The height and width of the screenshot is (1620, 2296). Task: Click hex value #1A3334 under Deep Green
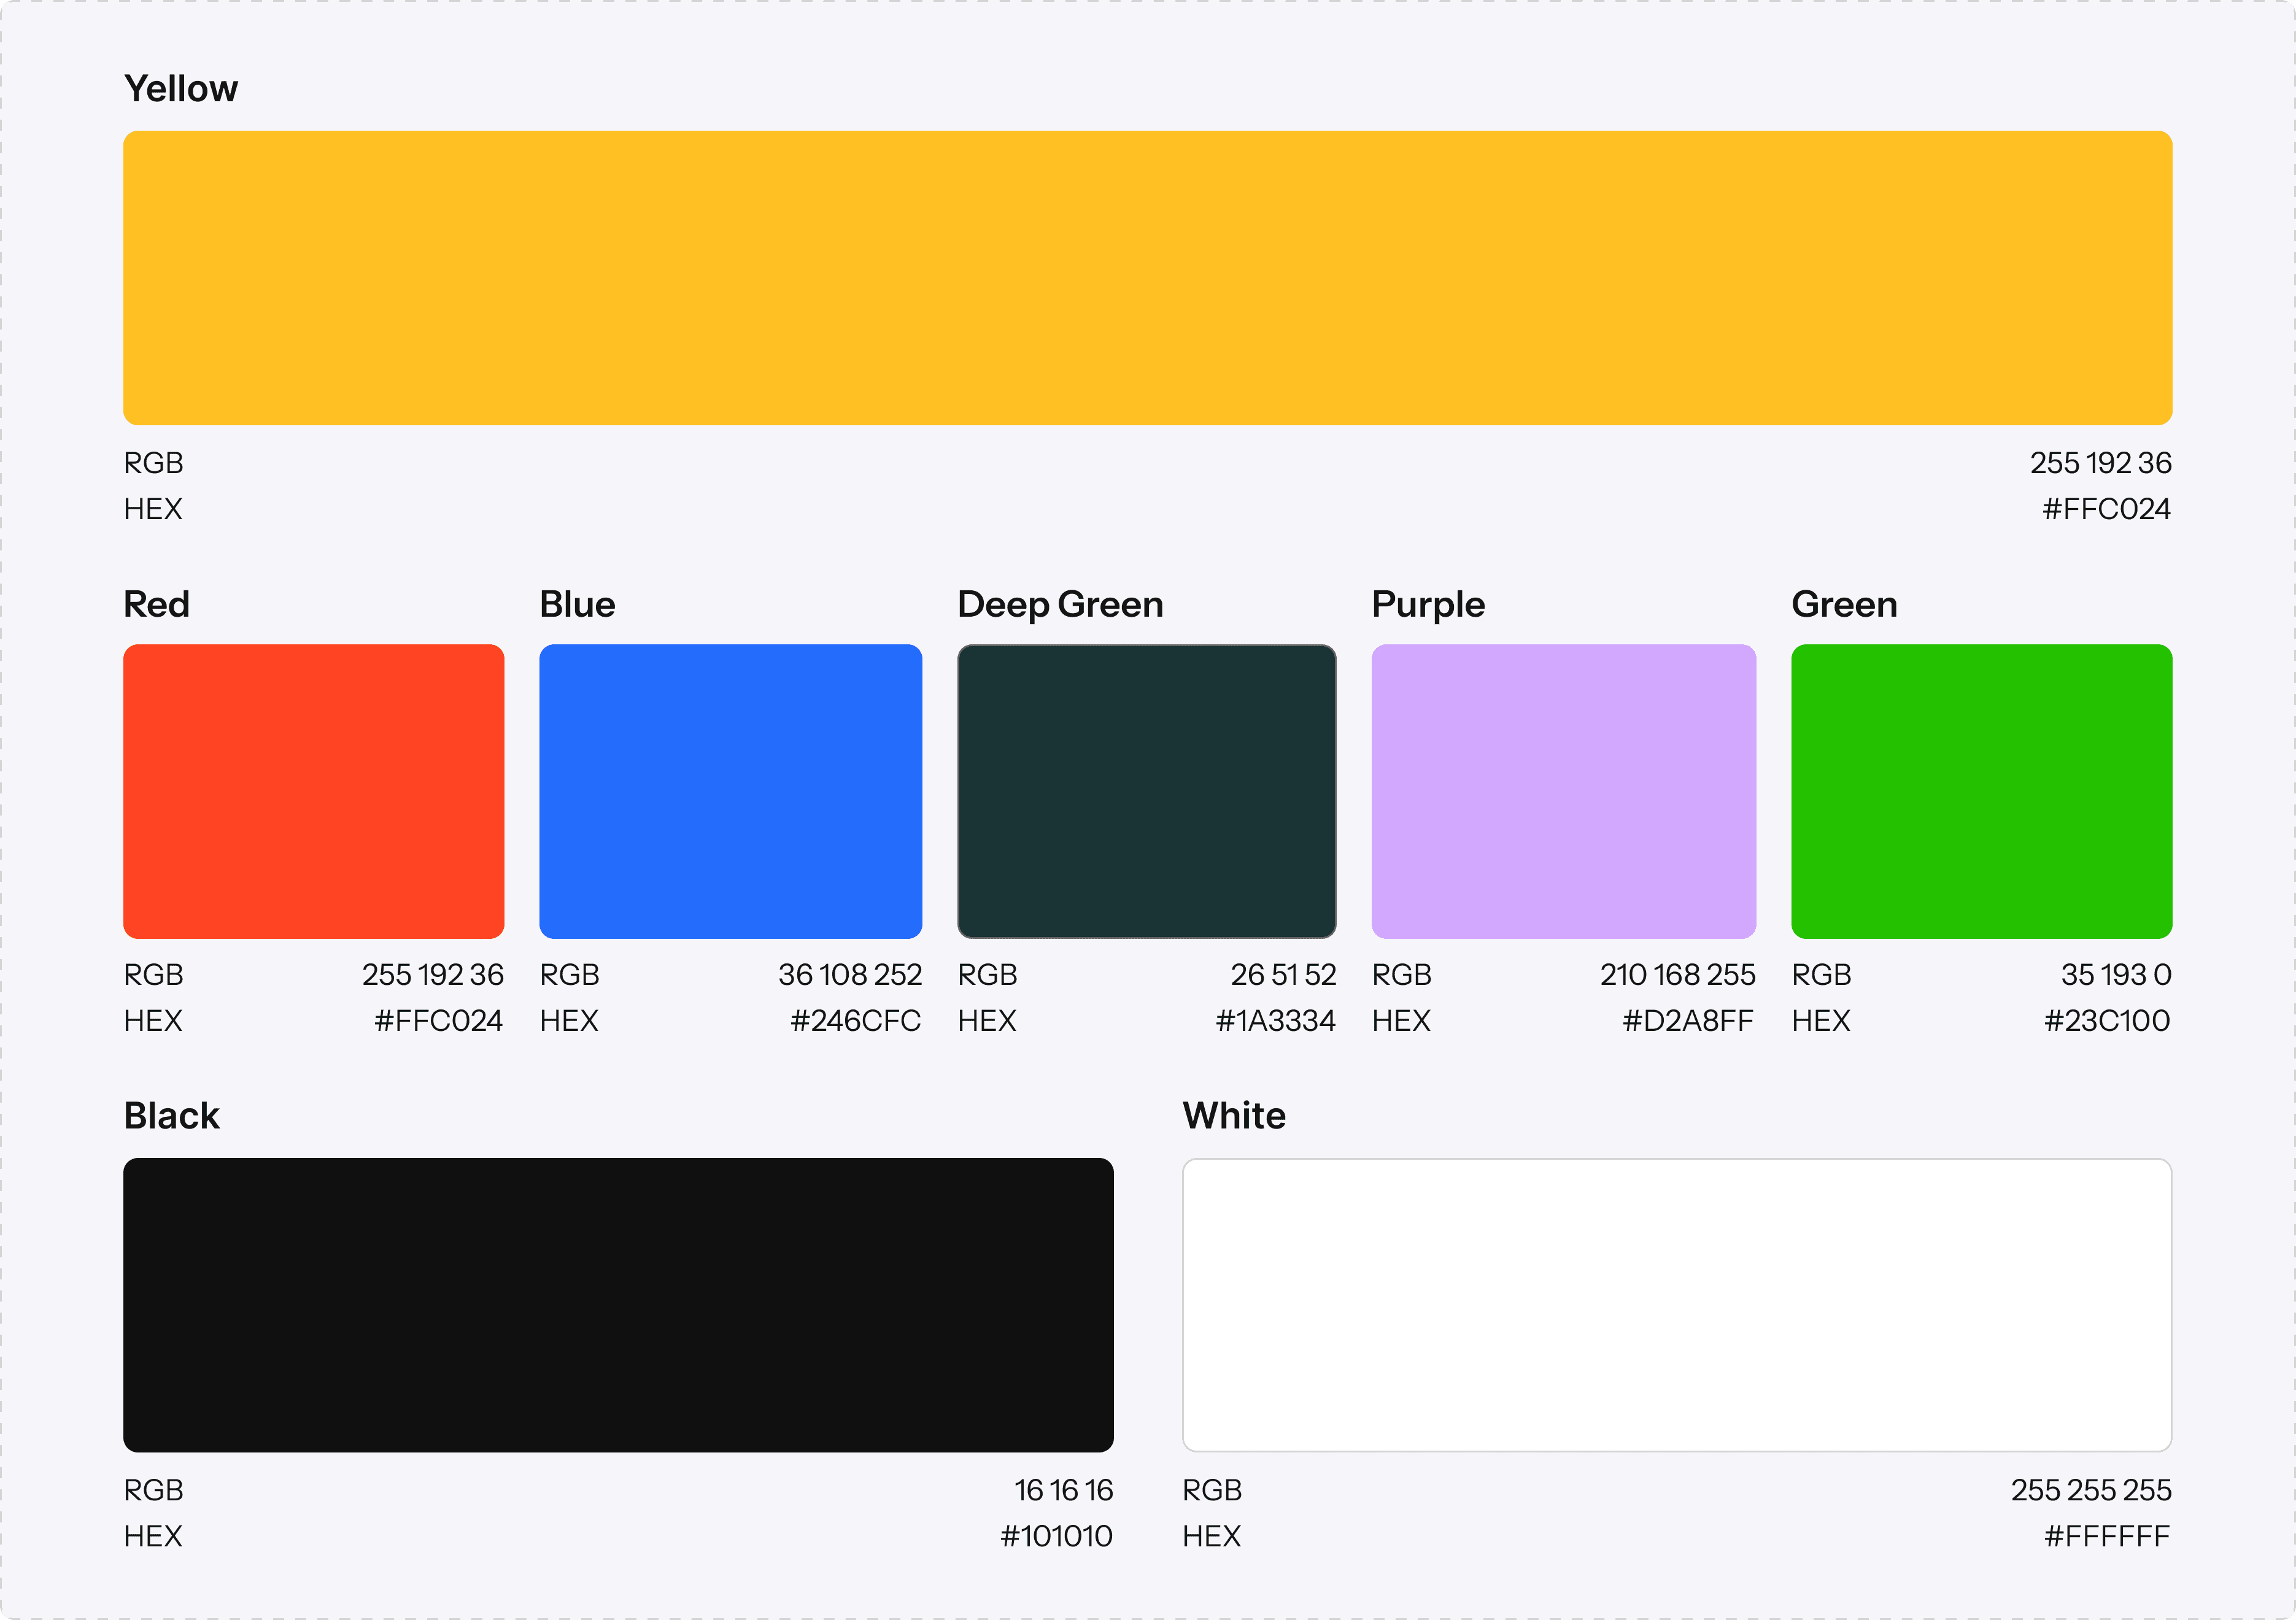coord(1275,1021)
